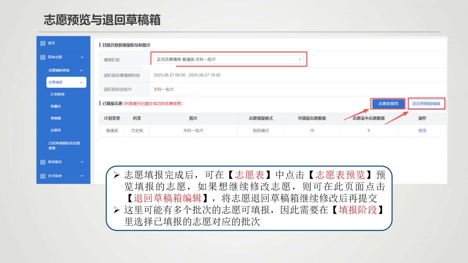Viewport: 468px width, 263px height.
Task: Select 志愿辅助查询 sidebar item
Action: click(x=59, y=70)
